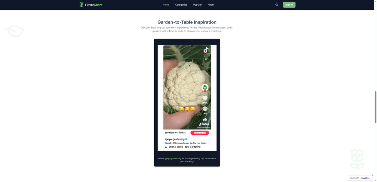Go to Home tab
The width and height of the screenshot is (377, 182).
point(166,5)
